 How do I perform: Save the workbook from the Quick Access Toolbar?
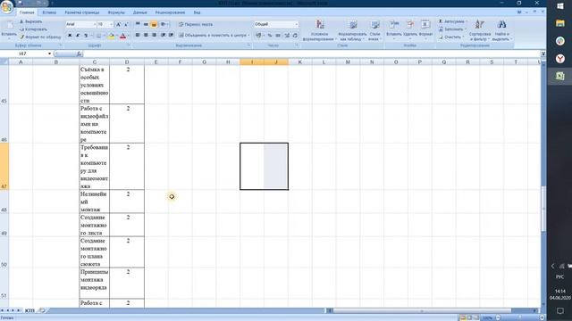pyautogui.click(x=20, y=4)
